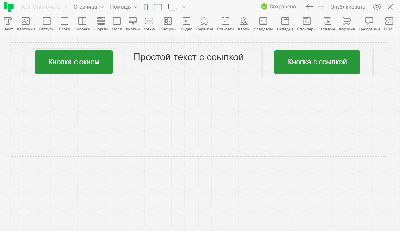Select the Простой текст с ссылкой text
Screen dimensions: 400x231
189,57
